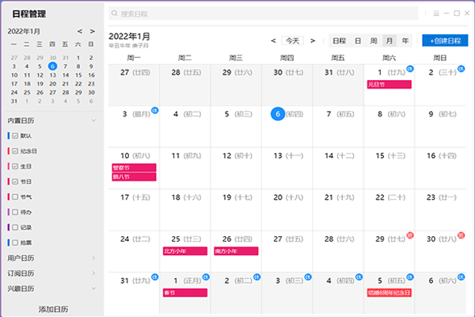
Task: Uncheck the 纪念日 calendar checkbox
Action: pos(15,151)
